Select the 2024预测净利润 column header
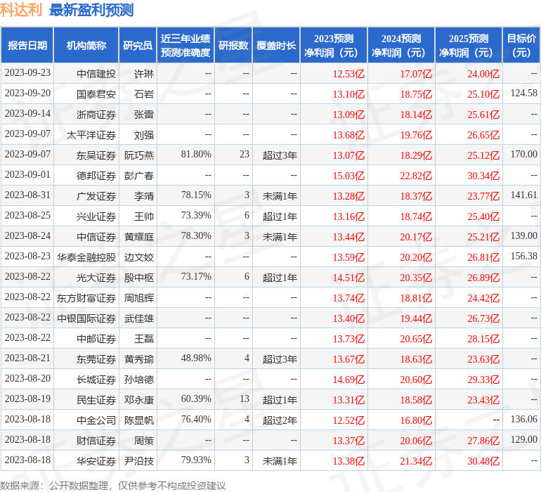The width and height of the screenshot is (541, 492). [401, 45]
